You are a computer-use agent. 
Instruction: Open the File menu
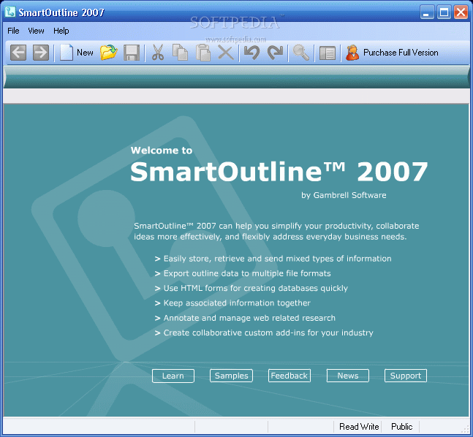(13, 31)
